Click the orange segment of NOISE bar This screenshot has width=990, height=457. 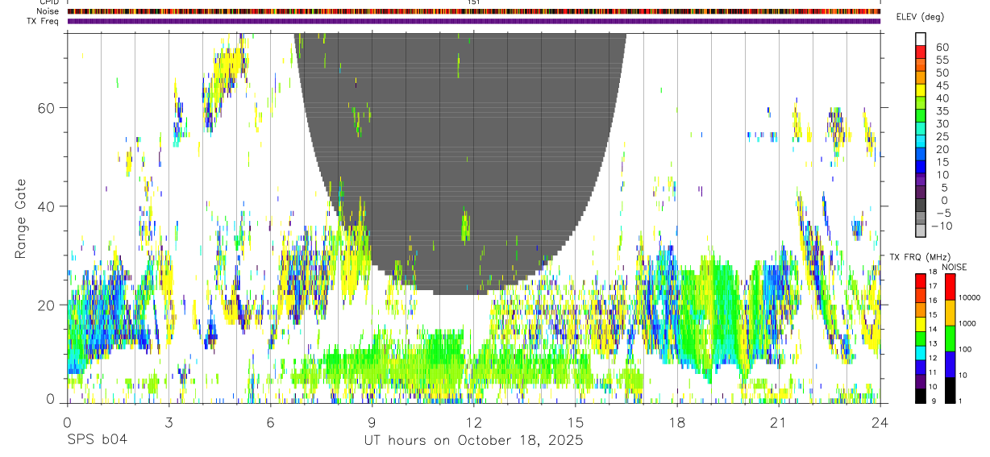[950, 313]
